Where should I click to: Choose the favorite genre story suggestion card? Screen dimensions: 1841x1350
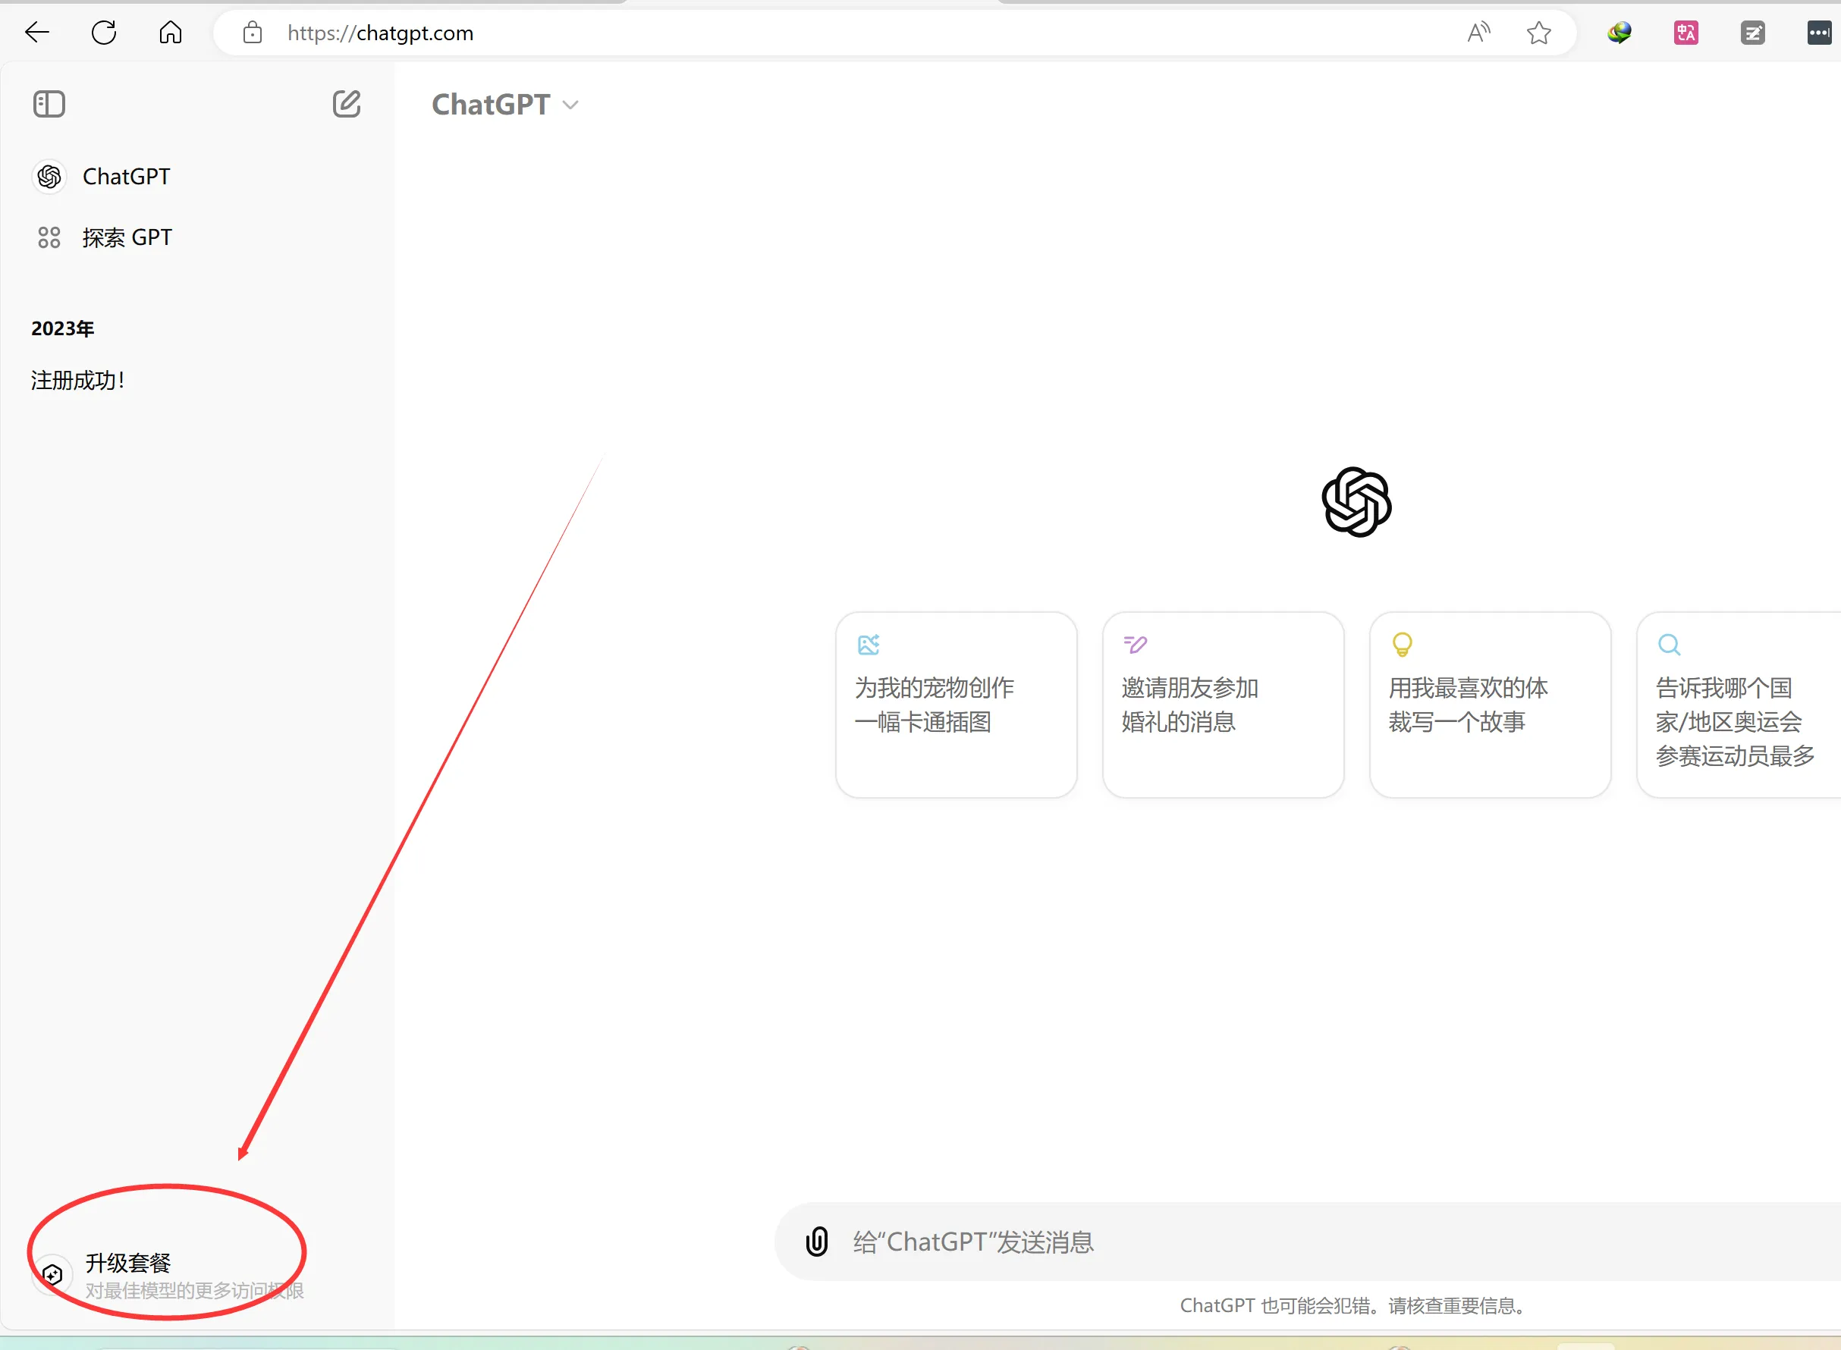(1490, 705)
